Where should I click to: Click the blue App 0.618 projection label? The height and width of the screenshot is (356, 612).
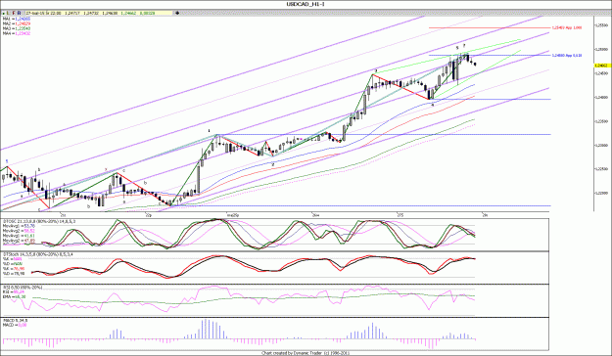click(567, 56)
